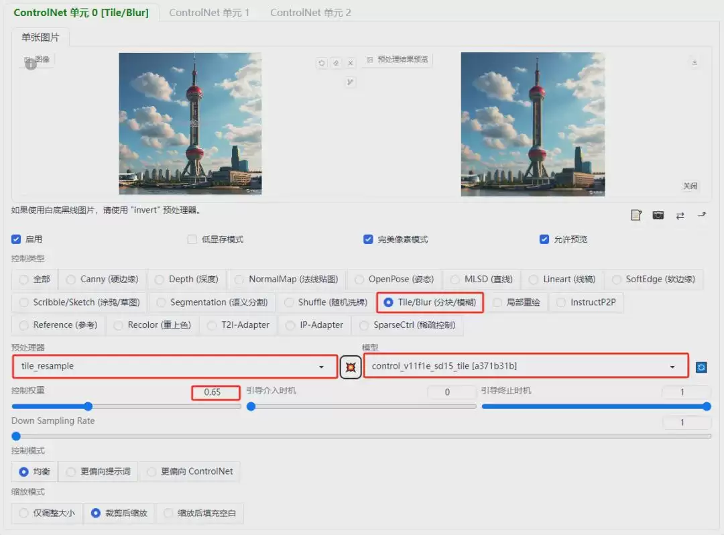Click the info icon on the image panel
Screen dimensions: 724x535
[31, 64]
